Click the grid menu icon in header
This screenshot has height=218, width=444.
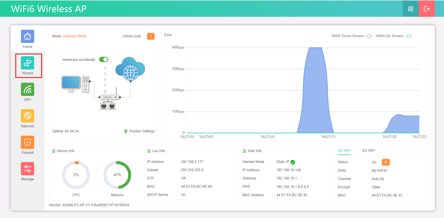coord(410,9)
